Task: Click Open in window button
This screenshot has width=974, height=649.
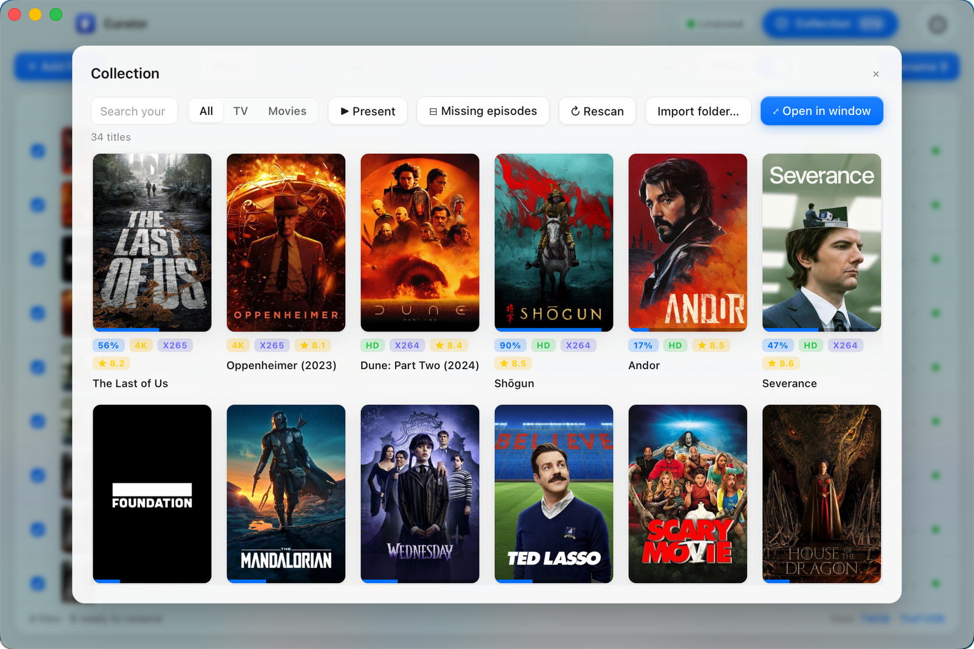Action: click(822, 111)
